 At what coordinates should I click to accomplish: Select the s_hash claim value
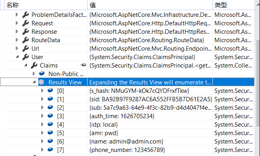[139, 90]
